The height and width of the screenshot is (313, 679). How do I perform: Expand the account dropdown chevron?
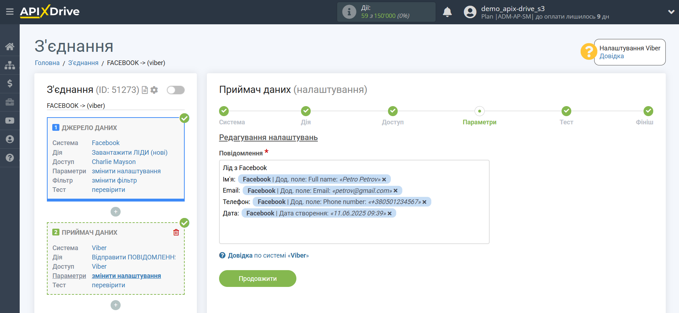pos(671,12)
